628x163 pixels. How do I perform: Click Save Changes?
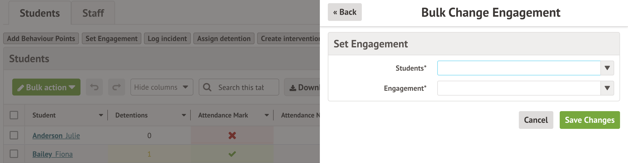(590, 120)
